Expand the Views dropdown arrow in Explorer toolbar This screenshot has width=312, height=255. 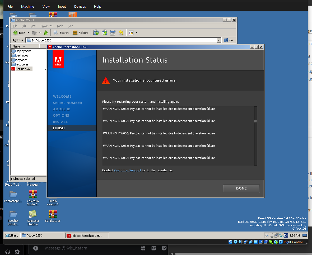[137, 32]
